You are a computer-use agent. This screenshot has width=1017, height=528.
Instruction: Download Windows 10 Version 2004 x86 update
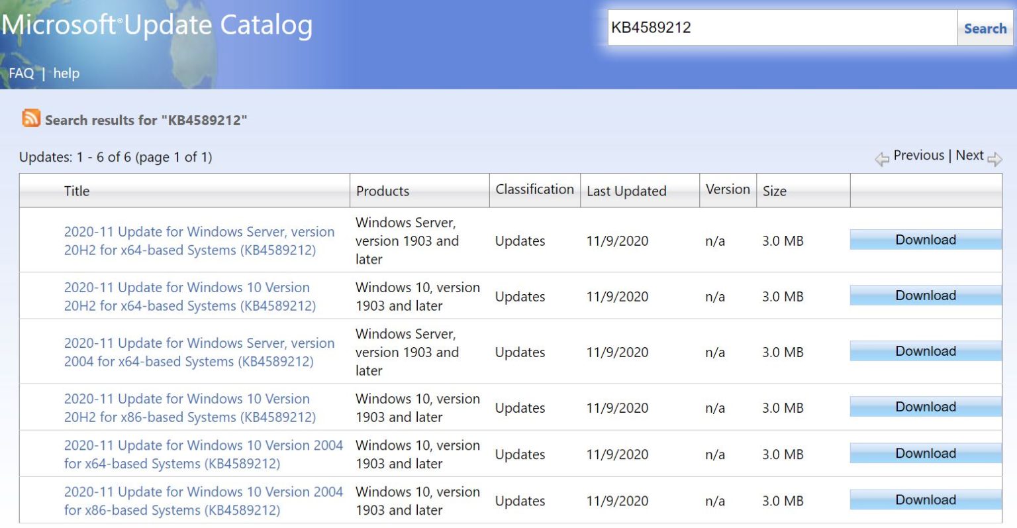tap(925, 500)
